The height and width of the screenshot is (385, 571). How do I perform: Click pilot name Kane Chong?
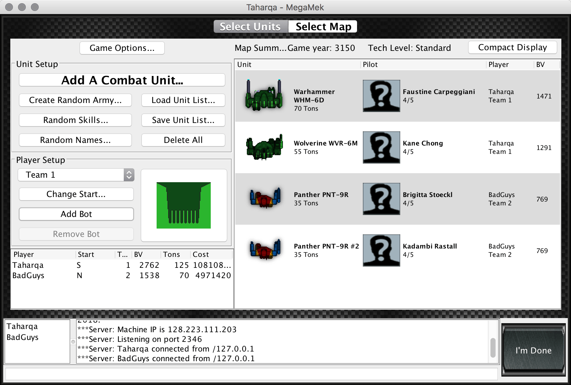423,143
